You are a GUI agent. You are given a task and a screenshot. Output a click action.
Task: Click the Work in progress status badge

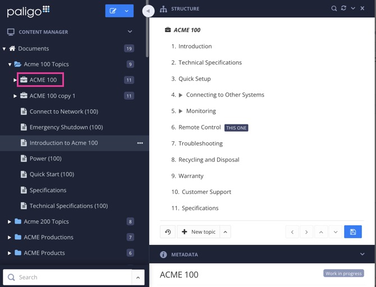[x=343, y=274]
